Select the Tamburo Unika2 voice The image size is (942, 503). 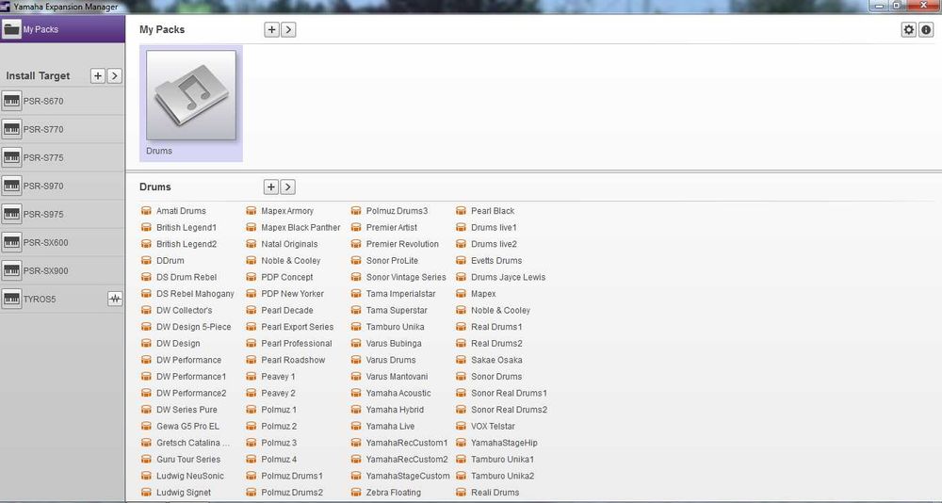click(503, 476)
